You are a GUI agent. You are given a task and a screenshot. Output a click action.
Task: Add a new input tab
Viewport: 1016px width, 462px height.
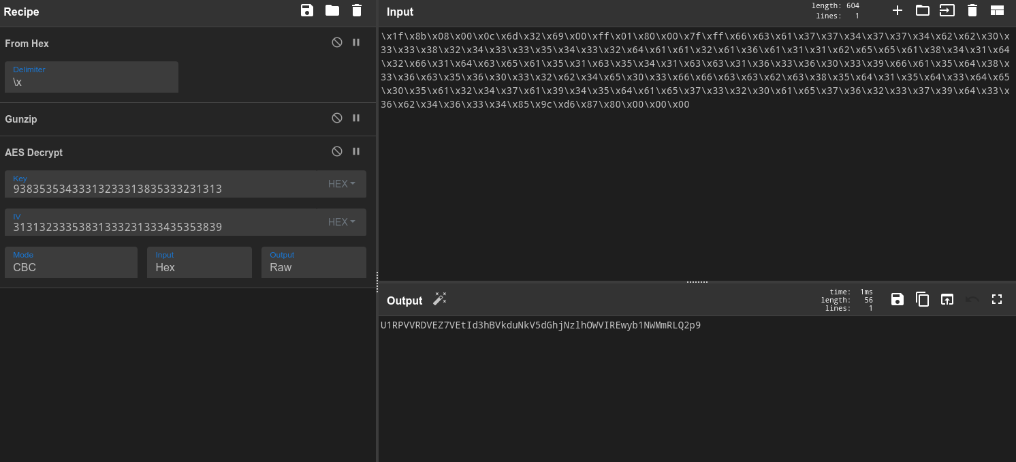[898, 10]
